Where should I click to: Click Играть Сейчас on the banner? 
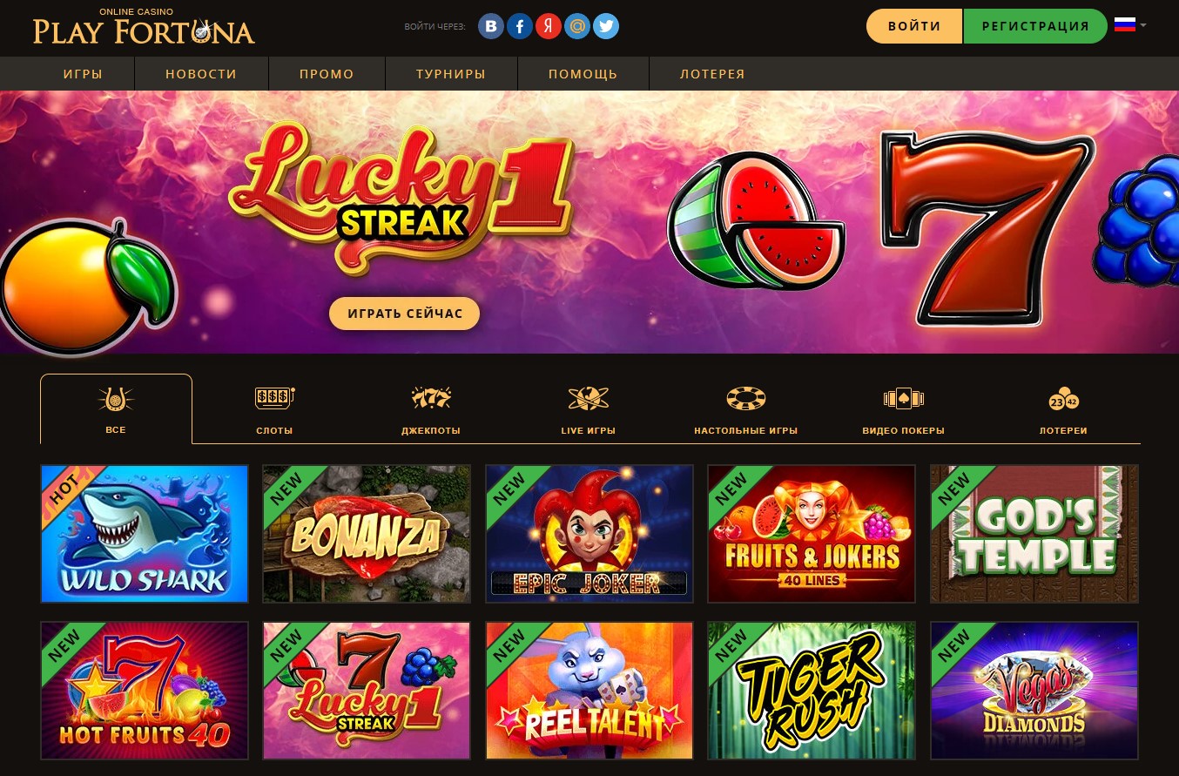tap(404, 314)
